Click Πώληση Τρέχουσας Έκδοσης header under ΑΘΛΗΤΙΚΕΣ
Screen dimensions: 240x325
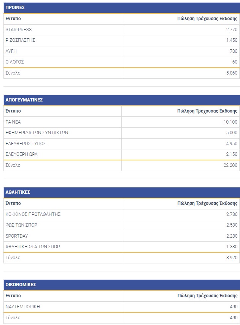click(207, 203)
